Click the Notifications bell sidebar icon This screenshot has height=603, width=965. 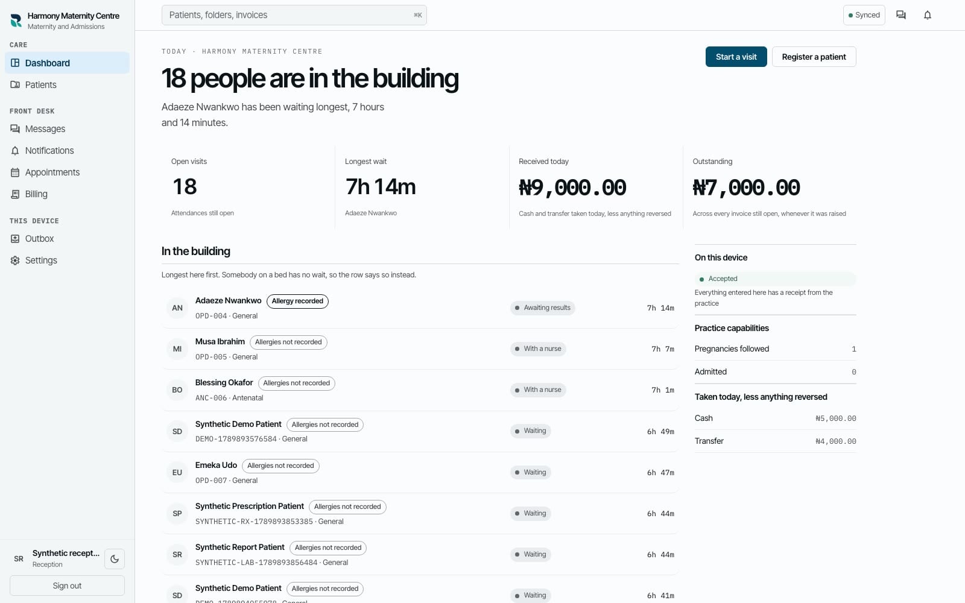point(15,150)
